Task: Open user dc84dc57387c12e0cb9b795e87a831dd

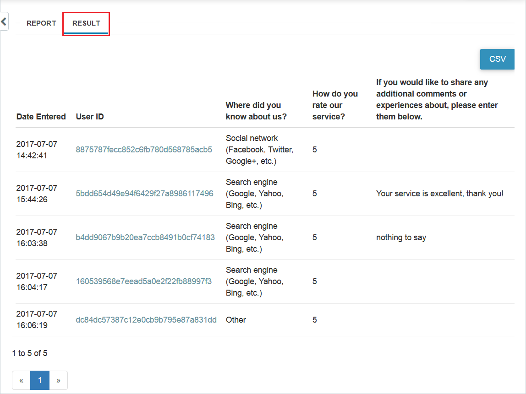Action: (146, 319)
